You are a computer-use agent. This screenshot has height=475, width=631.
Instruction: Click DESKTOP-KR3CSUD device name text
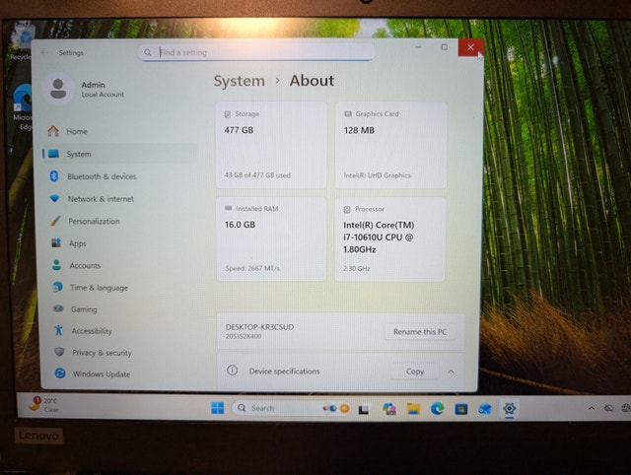(259, 326)
